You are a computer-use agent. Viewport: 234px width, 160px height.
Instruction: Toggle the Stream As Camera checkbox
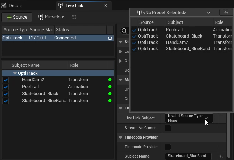tap(168, 128)
